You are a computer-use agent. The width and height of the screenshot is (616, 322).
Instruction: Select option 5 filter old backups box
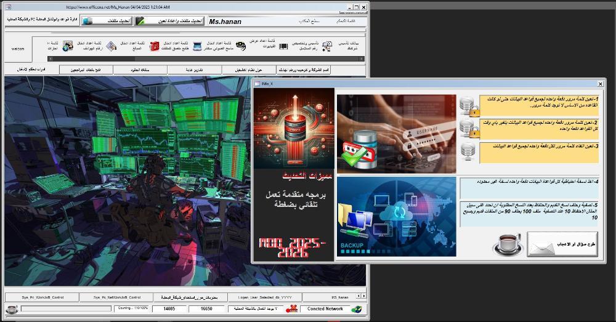pos(530,214)
